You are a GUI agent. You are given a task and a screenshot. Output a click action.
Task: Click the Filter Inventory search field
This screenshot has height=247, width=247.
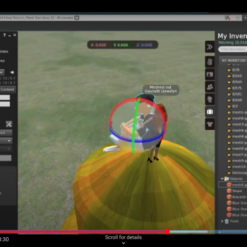coord(232,49)
